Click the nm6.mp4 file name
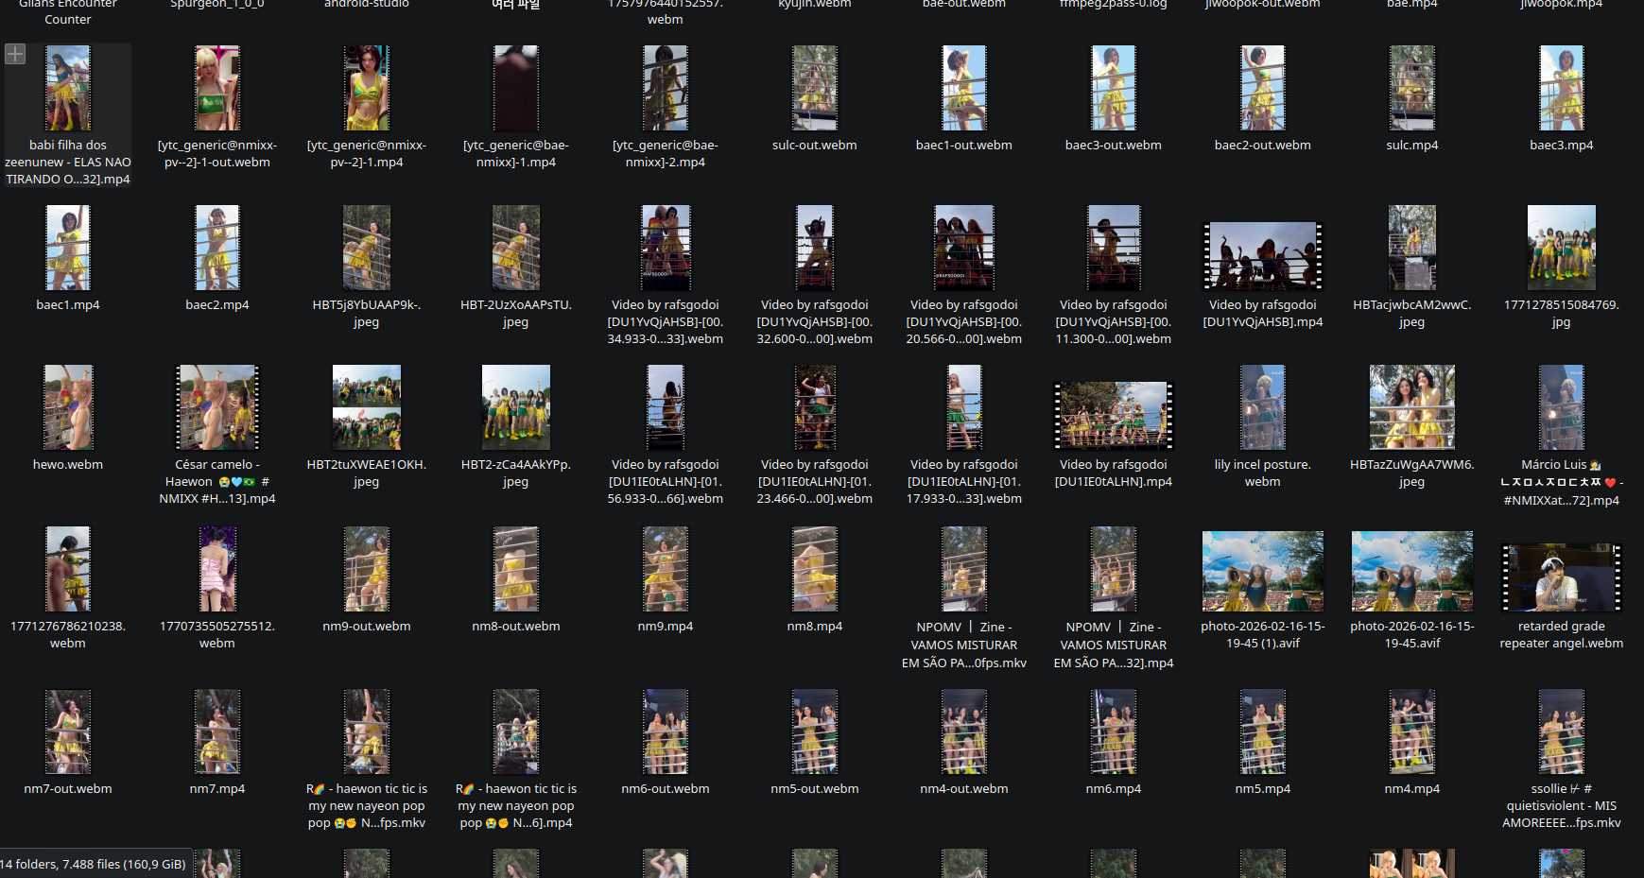Image resolution: width=1644 pixels, height=878 pixels. 1114,789
